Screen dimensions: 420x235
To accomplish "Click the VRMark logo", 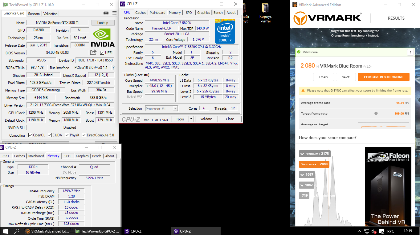I will 327,18.
